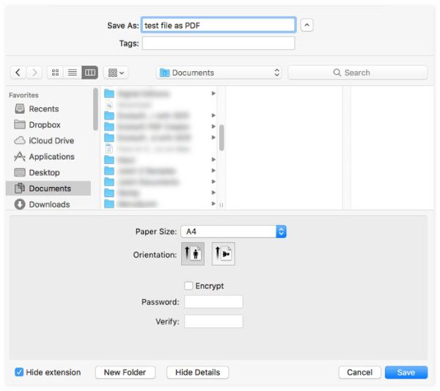Switch to icon view mode
The width and height of the screenshot is (440, 391).
tap(55, 73)
